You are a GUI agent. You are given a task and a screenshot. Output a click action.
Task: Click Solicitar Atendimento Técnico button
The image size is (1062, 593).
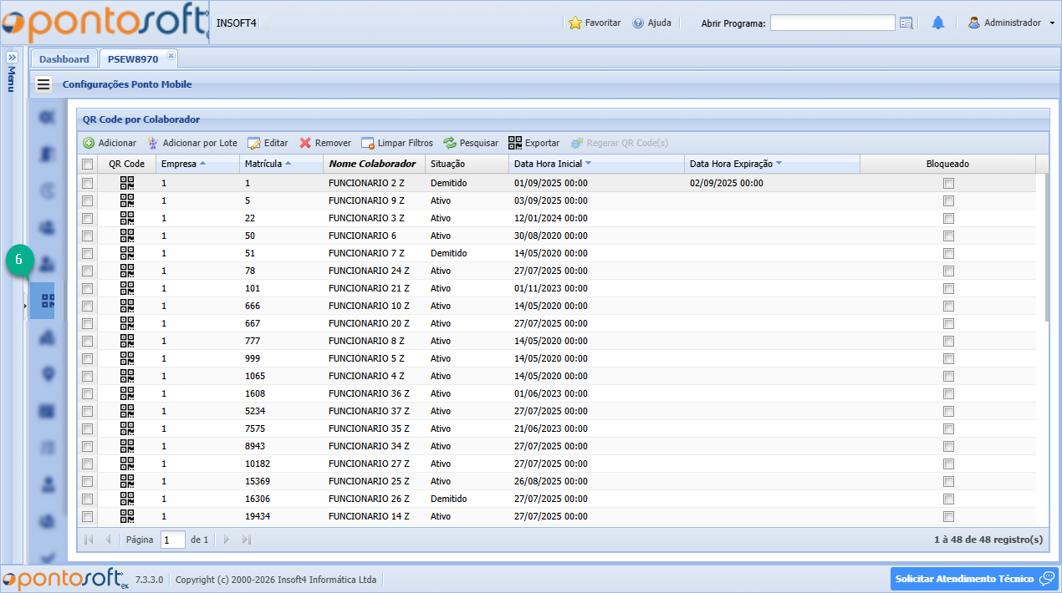point(973,578)
